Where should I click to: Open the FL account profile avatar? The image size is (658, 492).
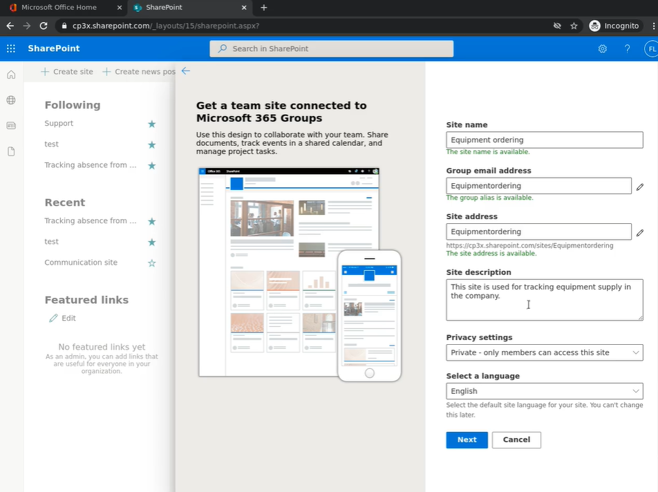[x=651, y=48]
